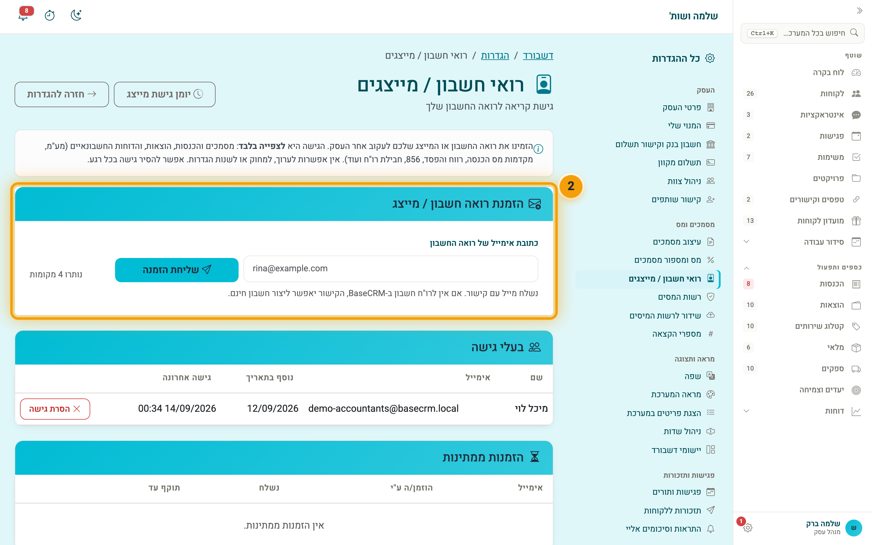Collapse the כספים ותפעול section

tap(747, 268)
